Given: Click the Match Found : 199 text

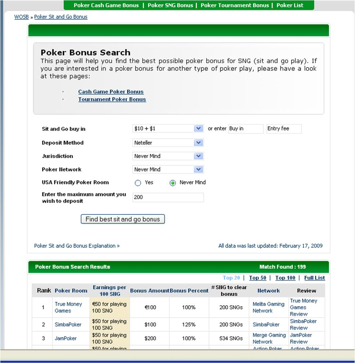Looking at the screenshot, I should coord(283,267).
